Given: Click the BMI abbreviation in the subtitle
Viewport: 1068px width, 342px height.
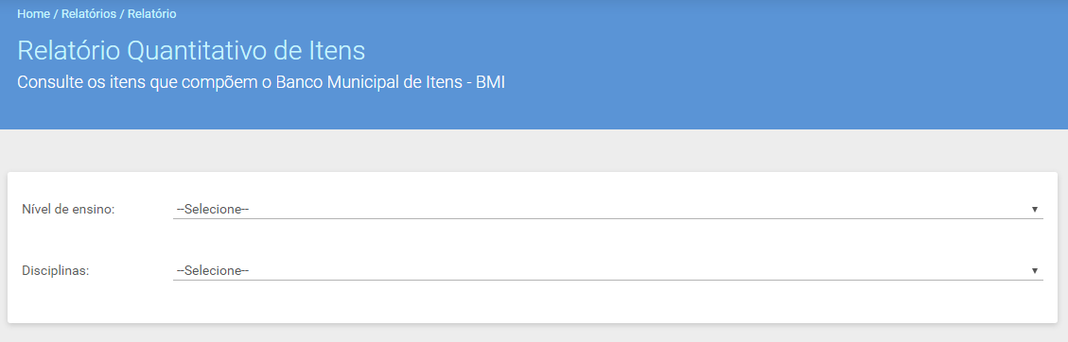Looking at the screenshot, I should tap(490, 83).
